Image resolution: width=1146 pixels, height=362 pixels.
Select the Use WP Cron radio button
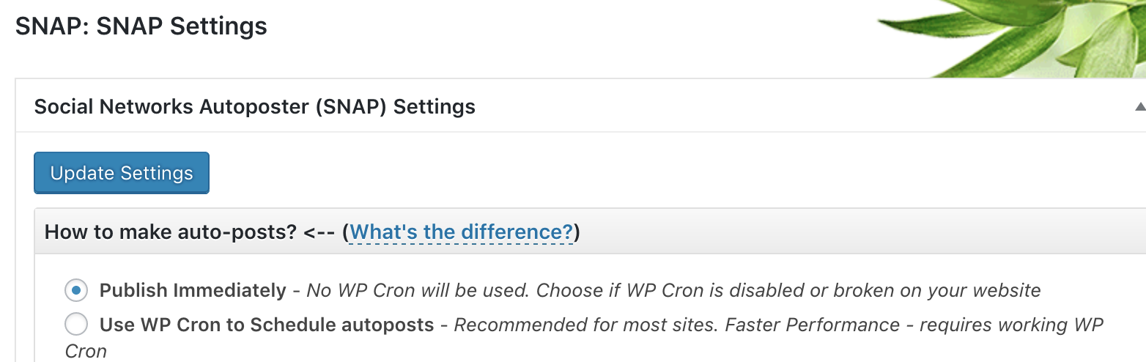coord(76,324)
